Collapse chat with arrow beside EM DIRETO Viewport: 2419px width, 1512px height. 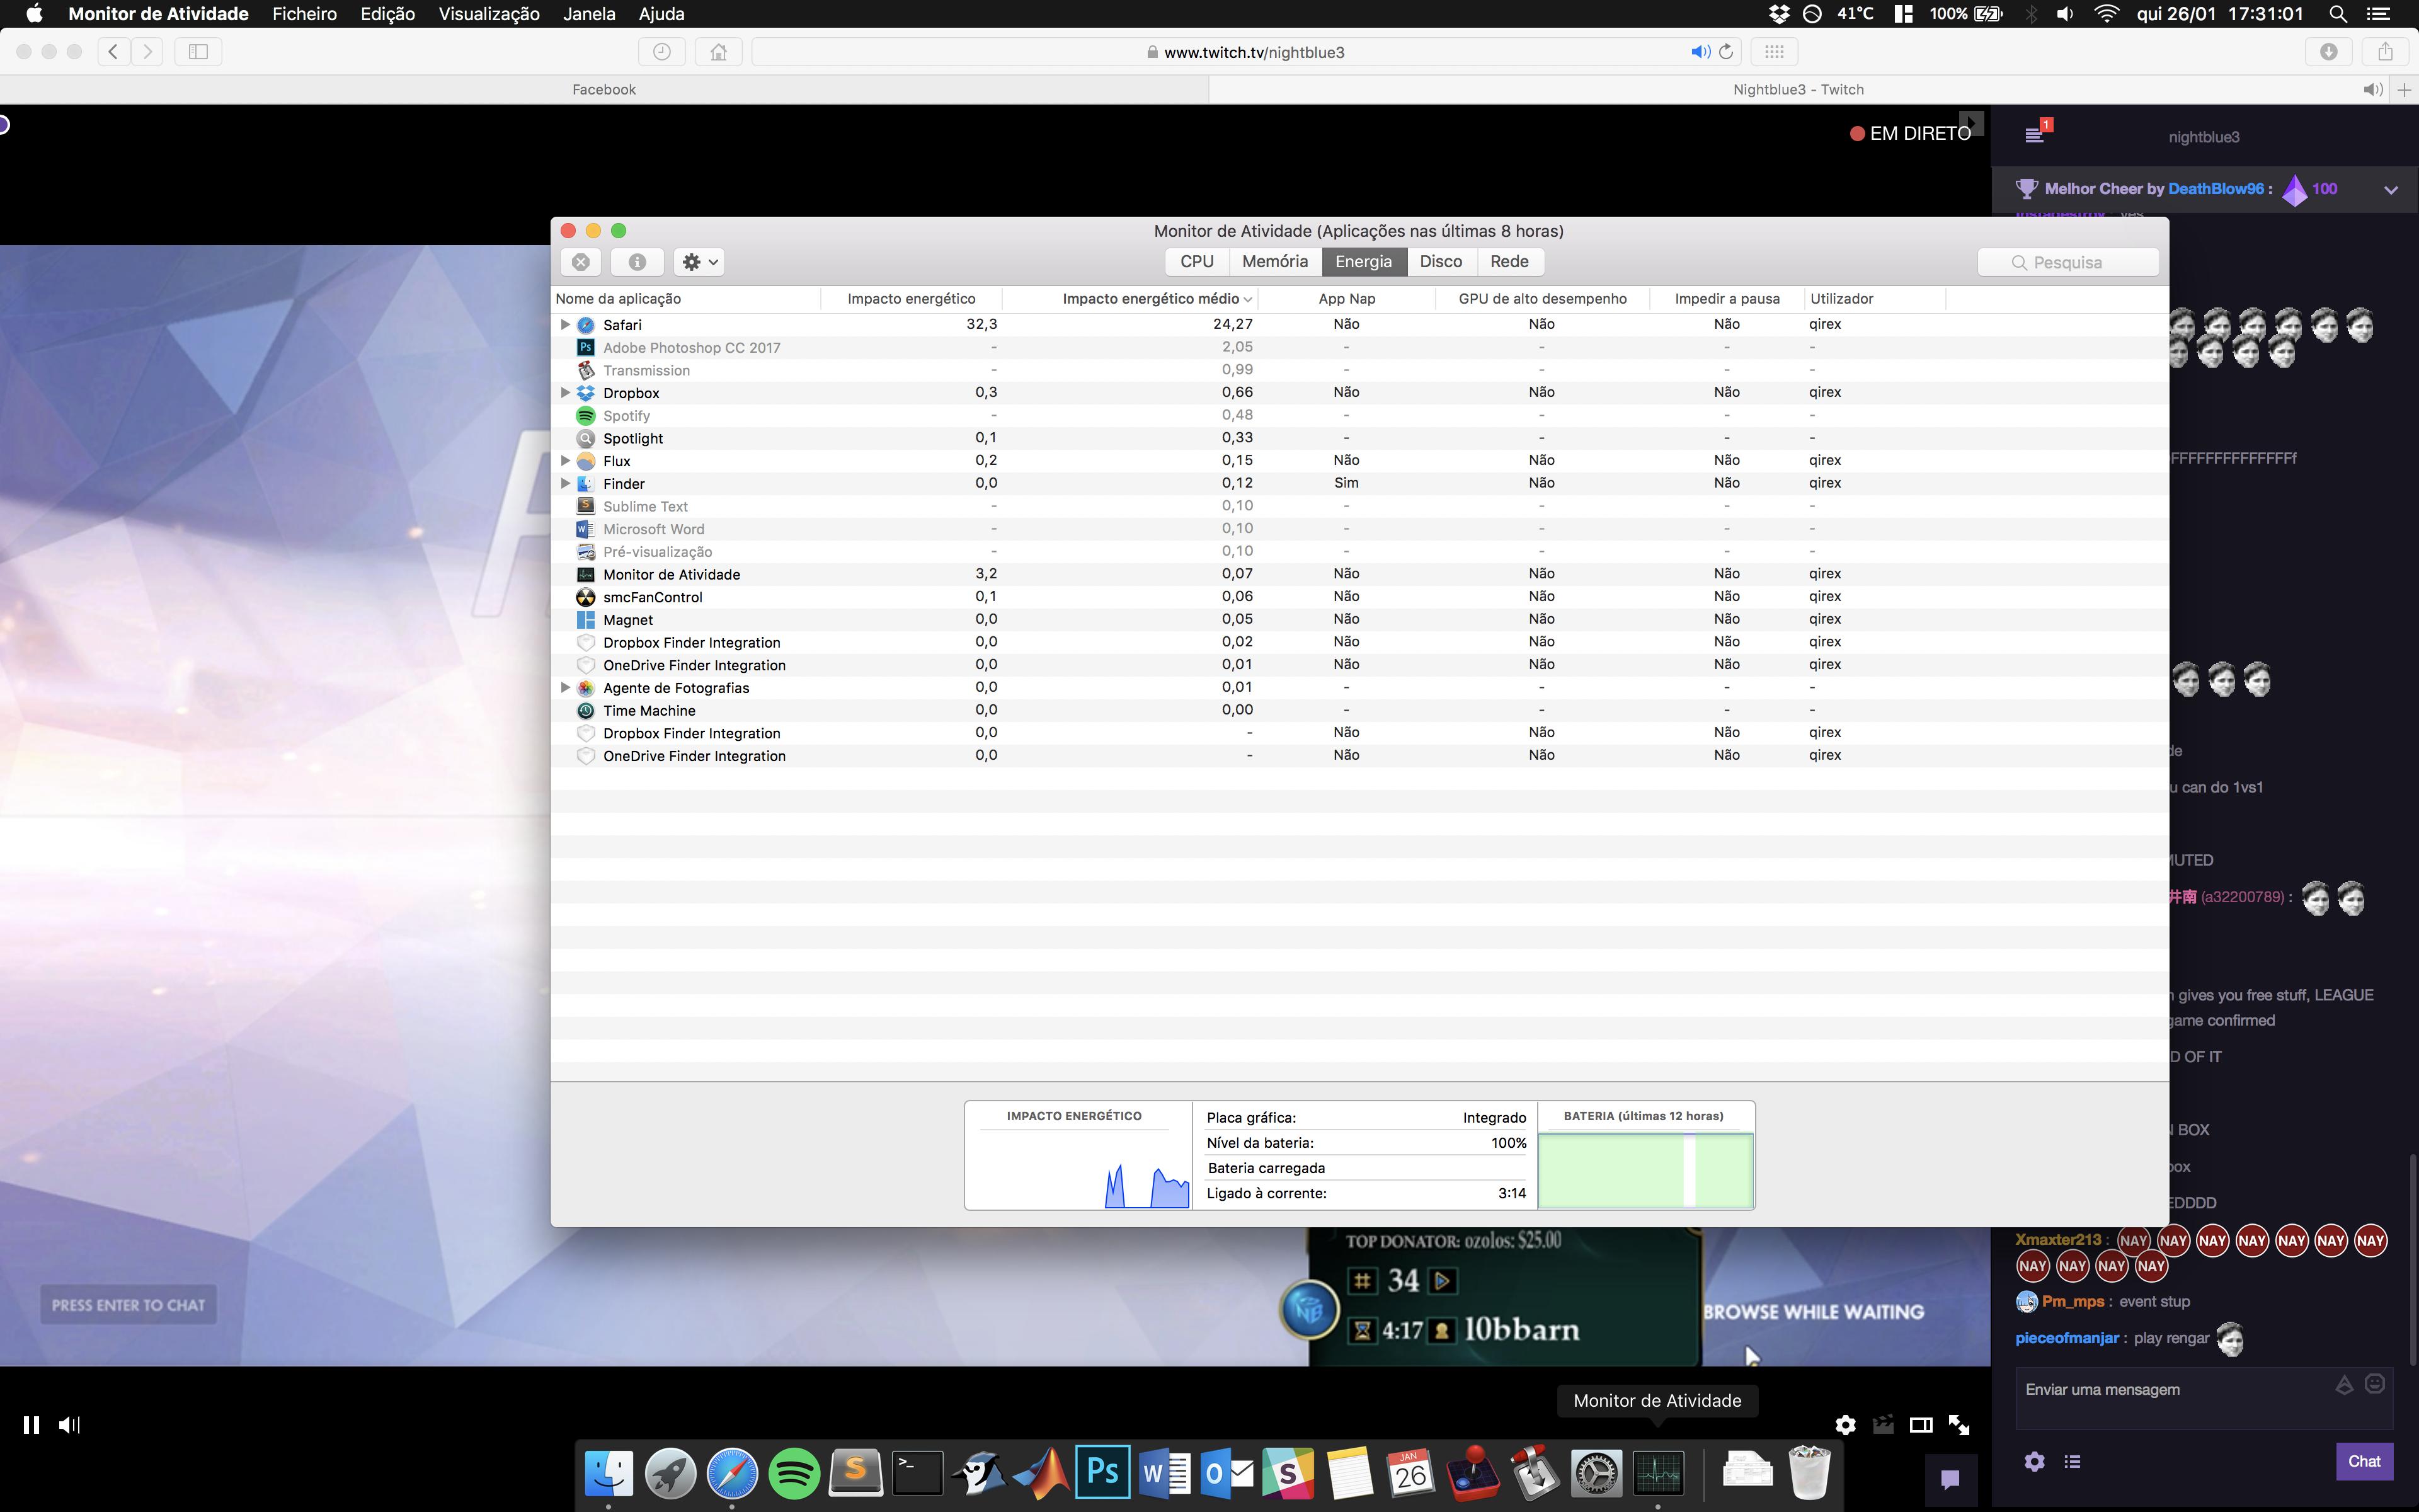click(1970, 123)
